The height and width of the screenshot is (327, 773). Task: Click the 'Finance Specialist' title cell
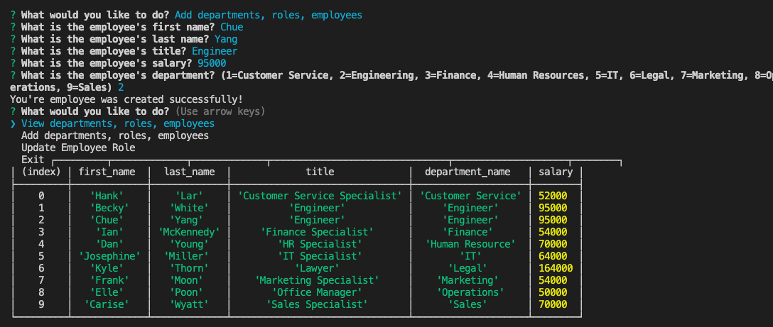coord(317,232)
